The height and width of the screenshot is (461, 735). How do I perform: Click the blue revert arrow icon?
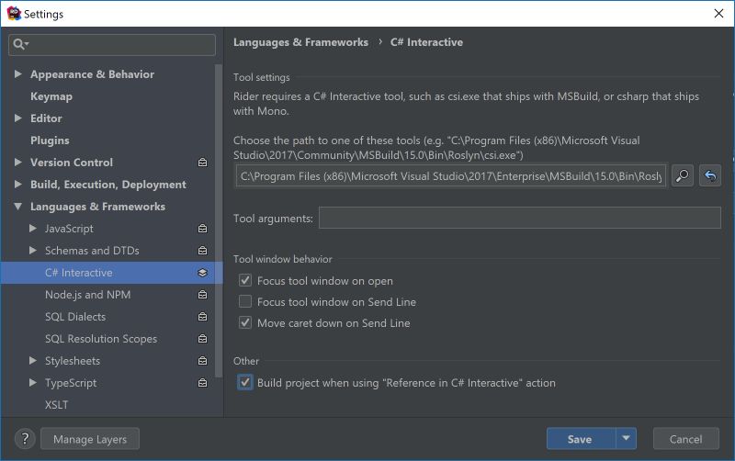coord(710,176)
